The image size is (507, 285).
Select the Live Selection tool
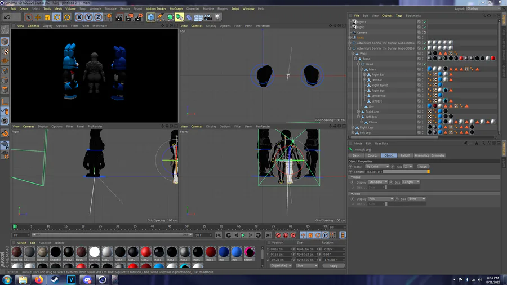click(29, 17)
